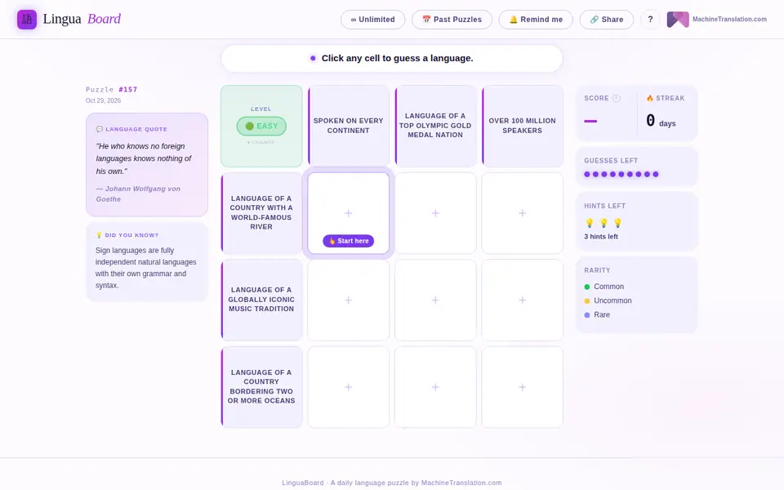This screenshot has width=784, height=490.
Task: Select cell: world-famous river × Olympic gold medal nation
Action: click(435, 213)
